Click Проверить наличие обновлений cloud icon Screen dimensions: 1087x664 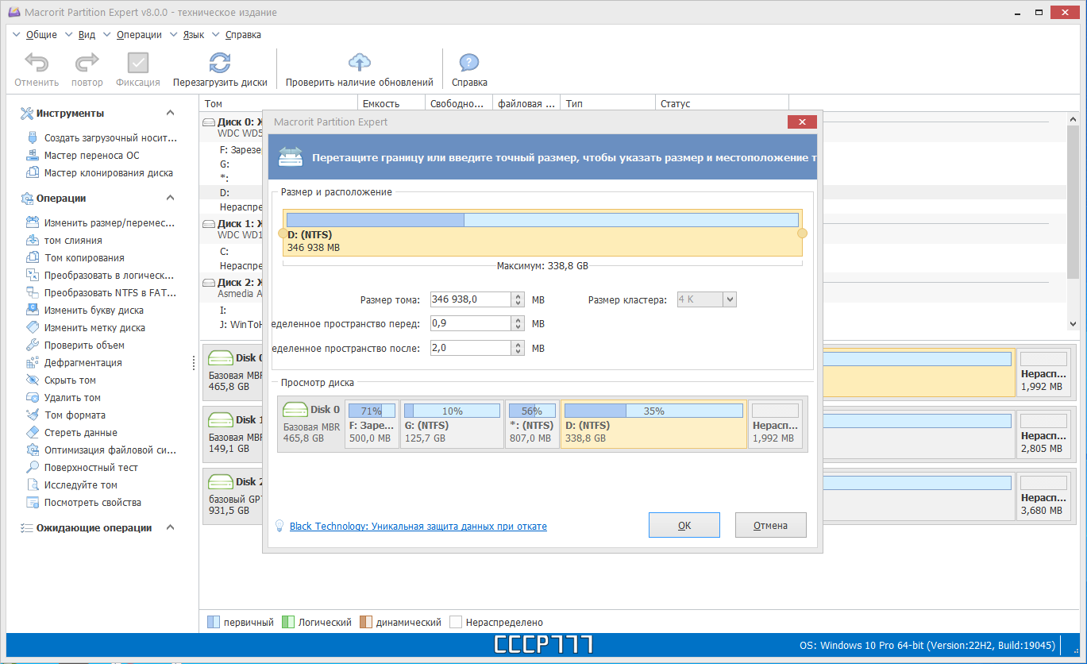(x=360, y=63)
